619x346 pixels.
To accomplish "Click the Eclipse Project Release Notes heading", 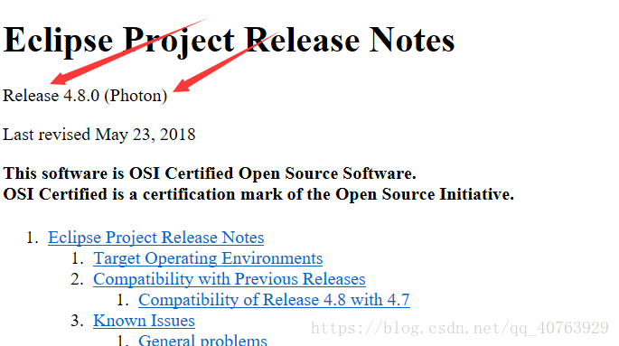I will (x=229, y=41).
